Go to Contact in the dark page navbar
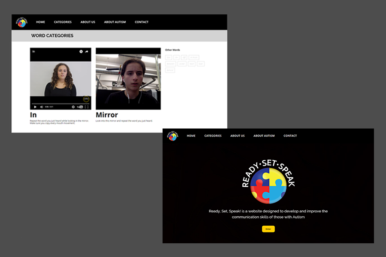 [290, 136]
